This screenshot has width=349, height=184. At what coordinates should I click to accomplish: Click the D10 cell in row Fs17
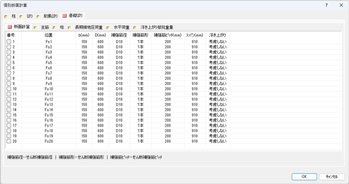[x=120, y=125]
